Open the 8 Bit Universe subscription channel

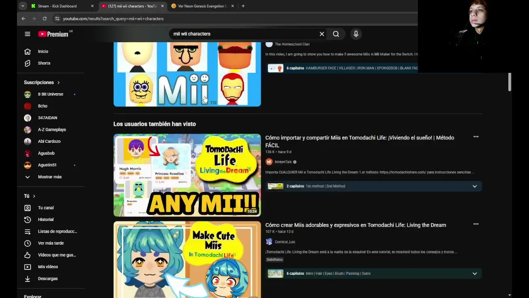pyautogui.click(x=51, y=94)
